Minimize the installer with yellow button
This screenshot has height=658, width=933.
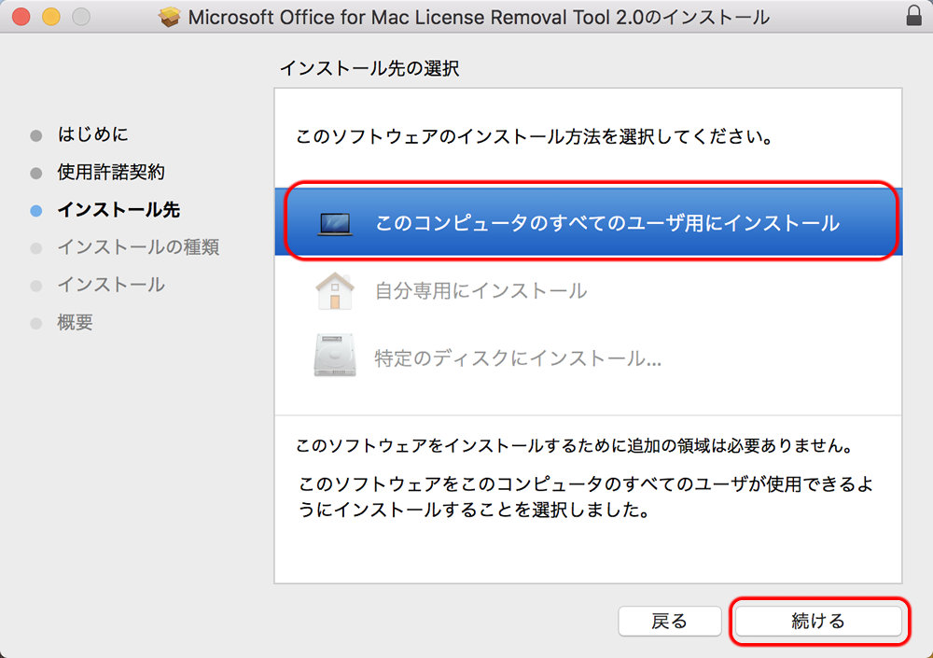pos(51,17)
